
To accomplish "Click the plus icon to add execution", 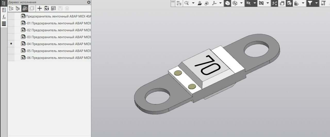I will click(x=39, y=8).
